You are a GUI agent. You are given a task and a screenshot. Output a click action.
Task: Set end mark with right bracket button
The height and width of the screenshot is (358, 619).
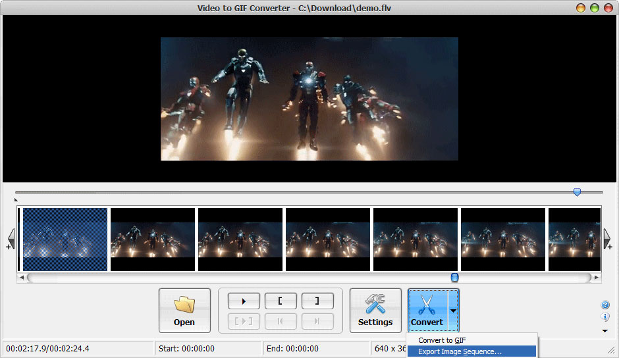(x=317, y=301)
